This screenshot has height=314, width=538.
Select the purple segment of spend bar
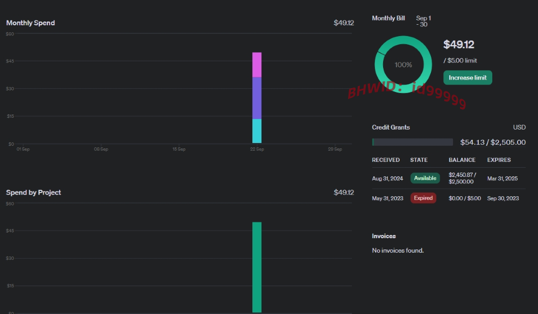tap(257, 98)
